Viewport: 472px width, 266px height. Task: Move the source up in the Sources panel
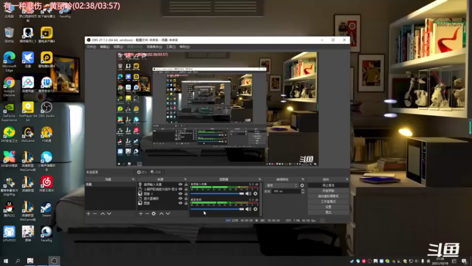[161, 213]
